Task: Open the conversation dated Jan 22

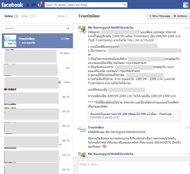Action: pos(37,169)
